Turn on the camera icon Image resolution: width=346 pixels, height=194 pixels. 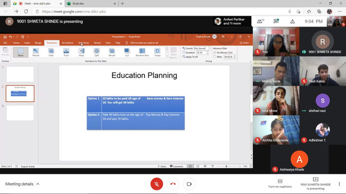click(x=189, y=184)
